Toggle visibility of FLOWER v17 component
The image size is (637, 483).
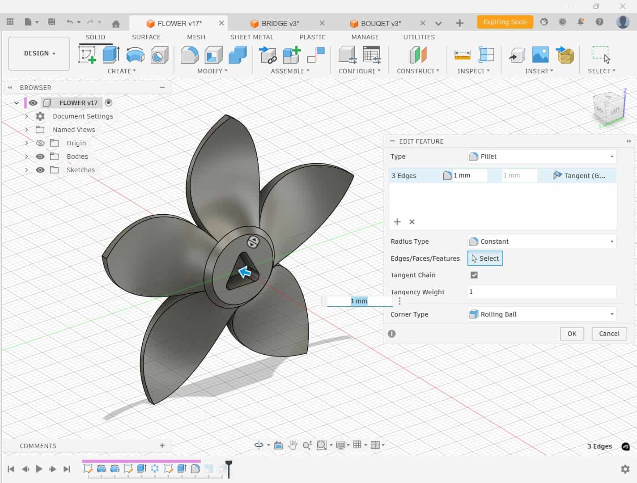coord(33,103)
